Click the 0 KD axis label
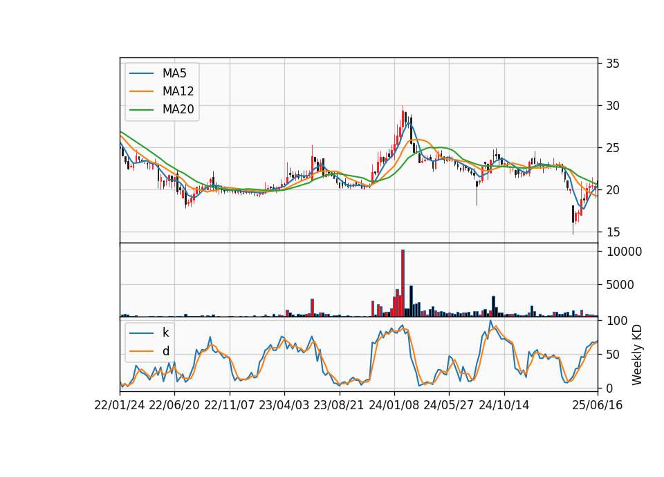The height and width of the screenshot is (477, 664). coord(609,388)
